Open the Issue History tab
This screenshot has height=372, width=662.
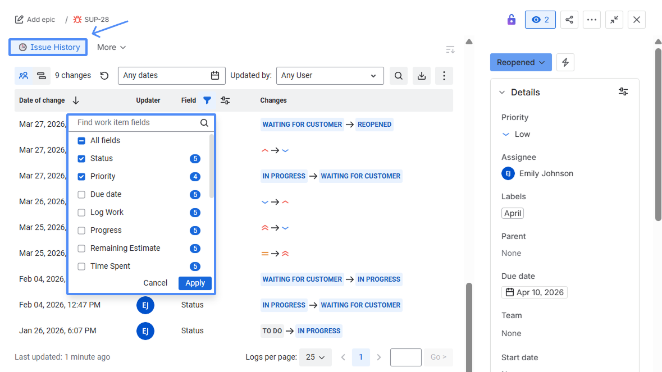pos(48,47)
